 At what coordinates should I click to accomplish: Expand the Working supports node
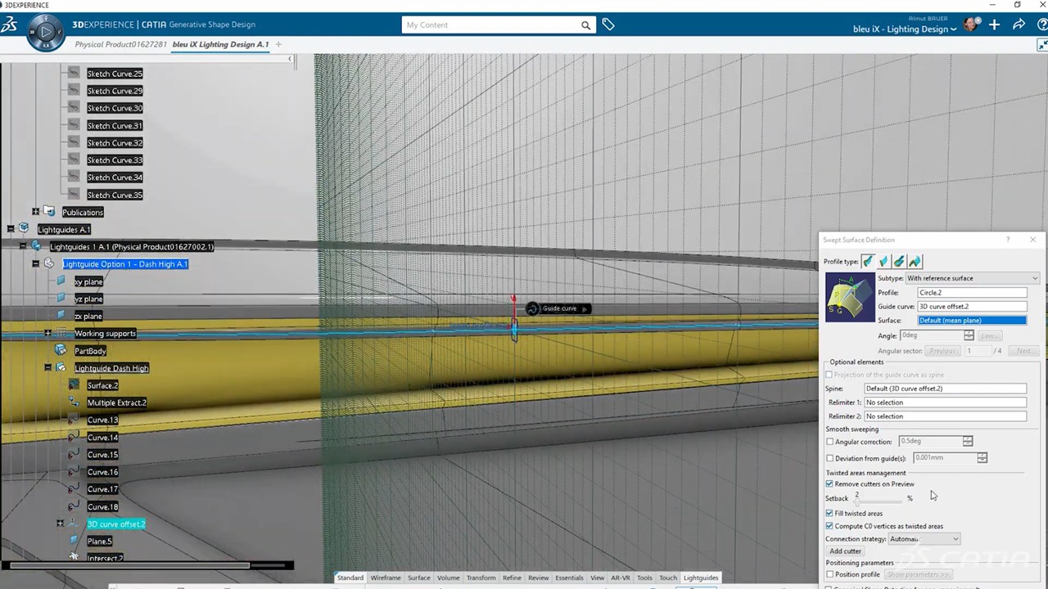(x=47, y=333)
